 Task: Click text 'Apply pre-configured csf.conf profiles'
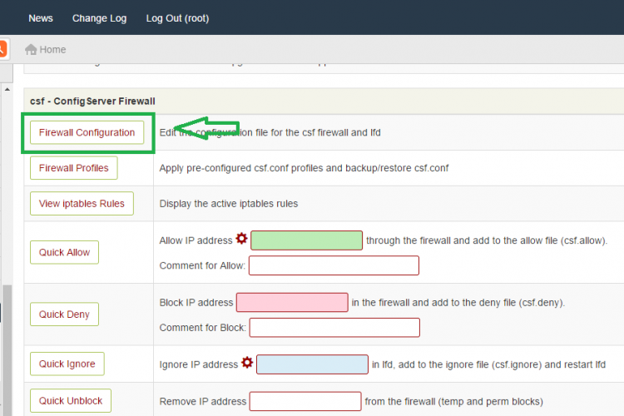click(241, 168)
